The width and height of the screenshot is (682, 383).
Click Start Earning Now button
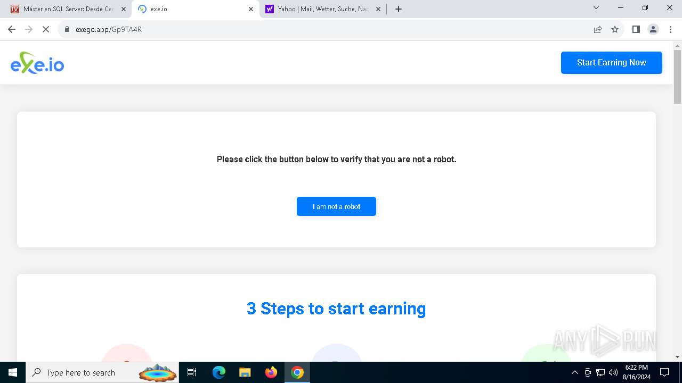612,63
